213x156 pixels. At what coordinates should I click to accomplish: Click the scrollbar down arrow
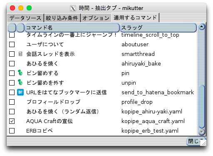pos(202,132)
